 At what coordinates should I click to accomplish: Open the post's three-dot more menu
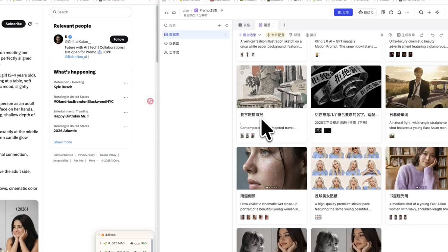tap(36, 24)
